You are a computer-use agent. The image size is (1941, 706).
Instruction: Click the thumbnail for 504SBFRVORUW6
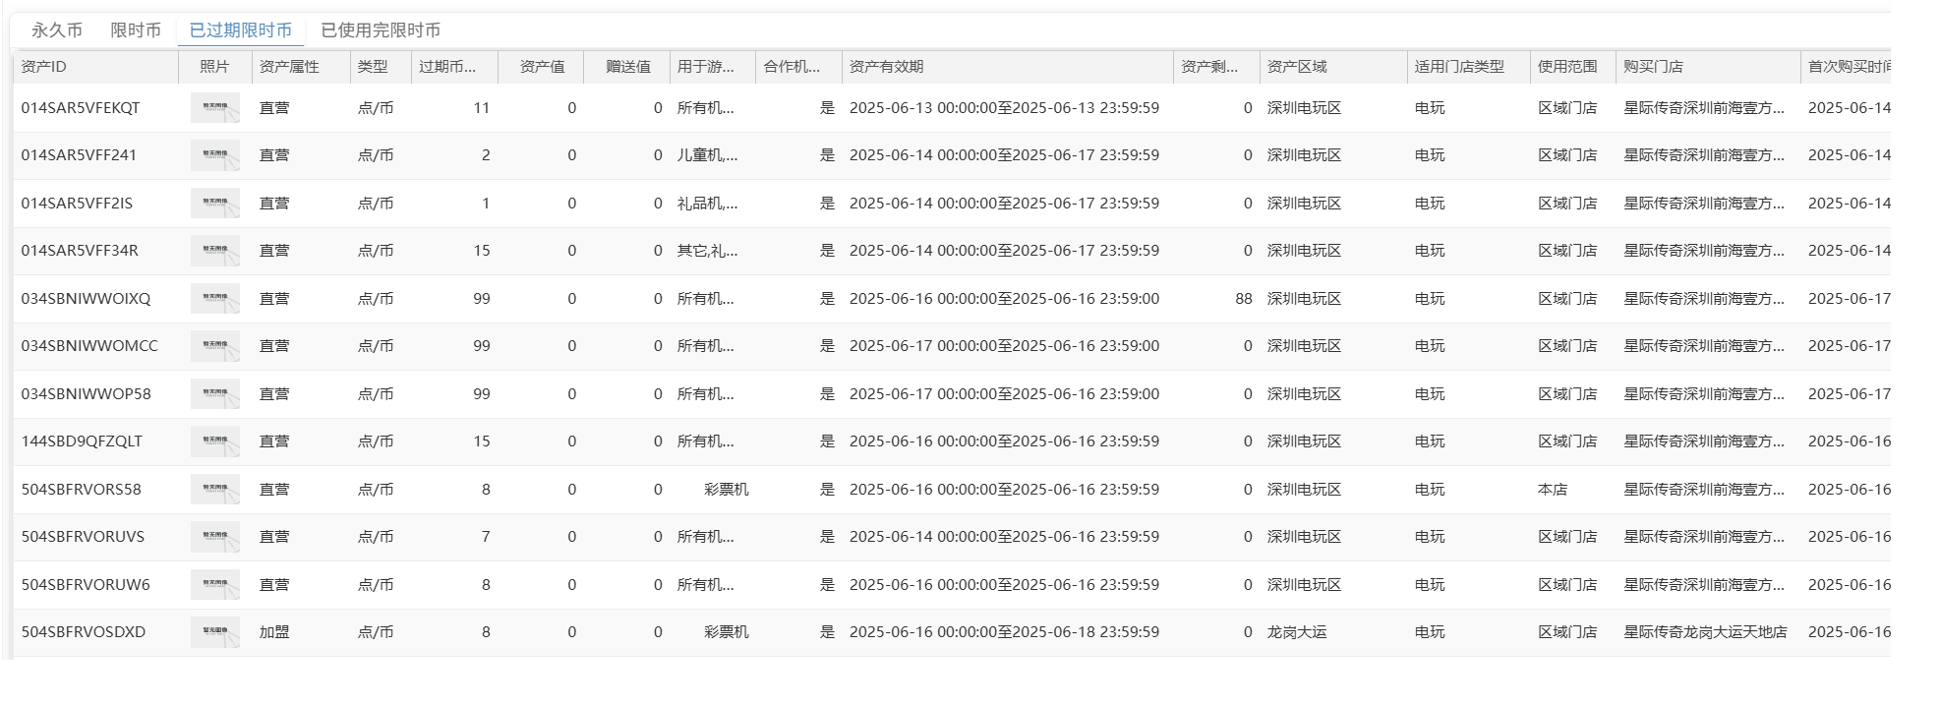(214, 585)
